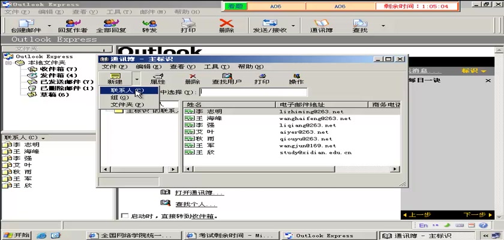Open File (文件) menu in Address Book
Viewport: 504px width, 240px height.
[115, 67]
